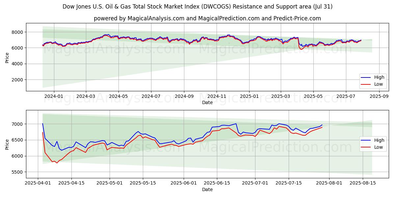395x197 pixels.
Task: Click the 2025-06-01 date tick label
Action: [x=184, y=183]
